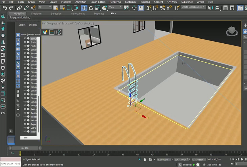Click the time slider showing 0 / 100

[x=25, y=148]
